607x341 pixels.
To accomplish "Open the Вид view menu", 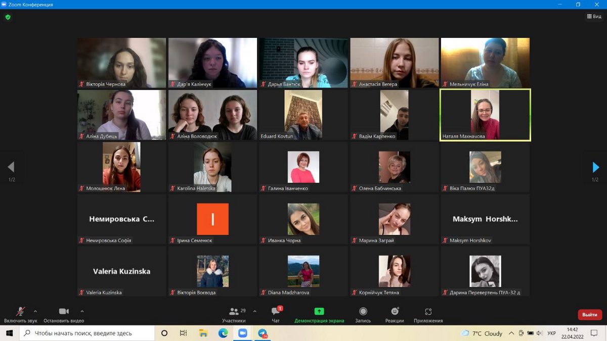I will 594,17.
